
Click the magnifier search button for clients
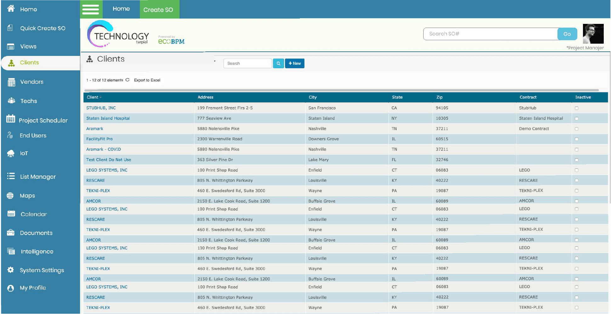278,63
